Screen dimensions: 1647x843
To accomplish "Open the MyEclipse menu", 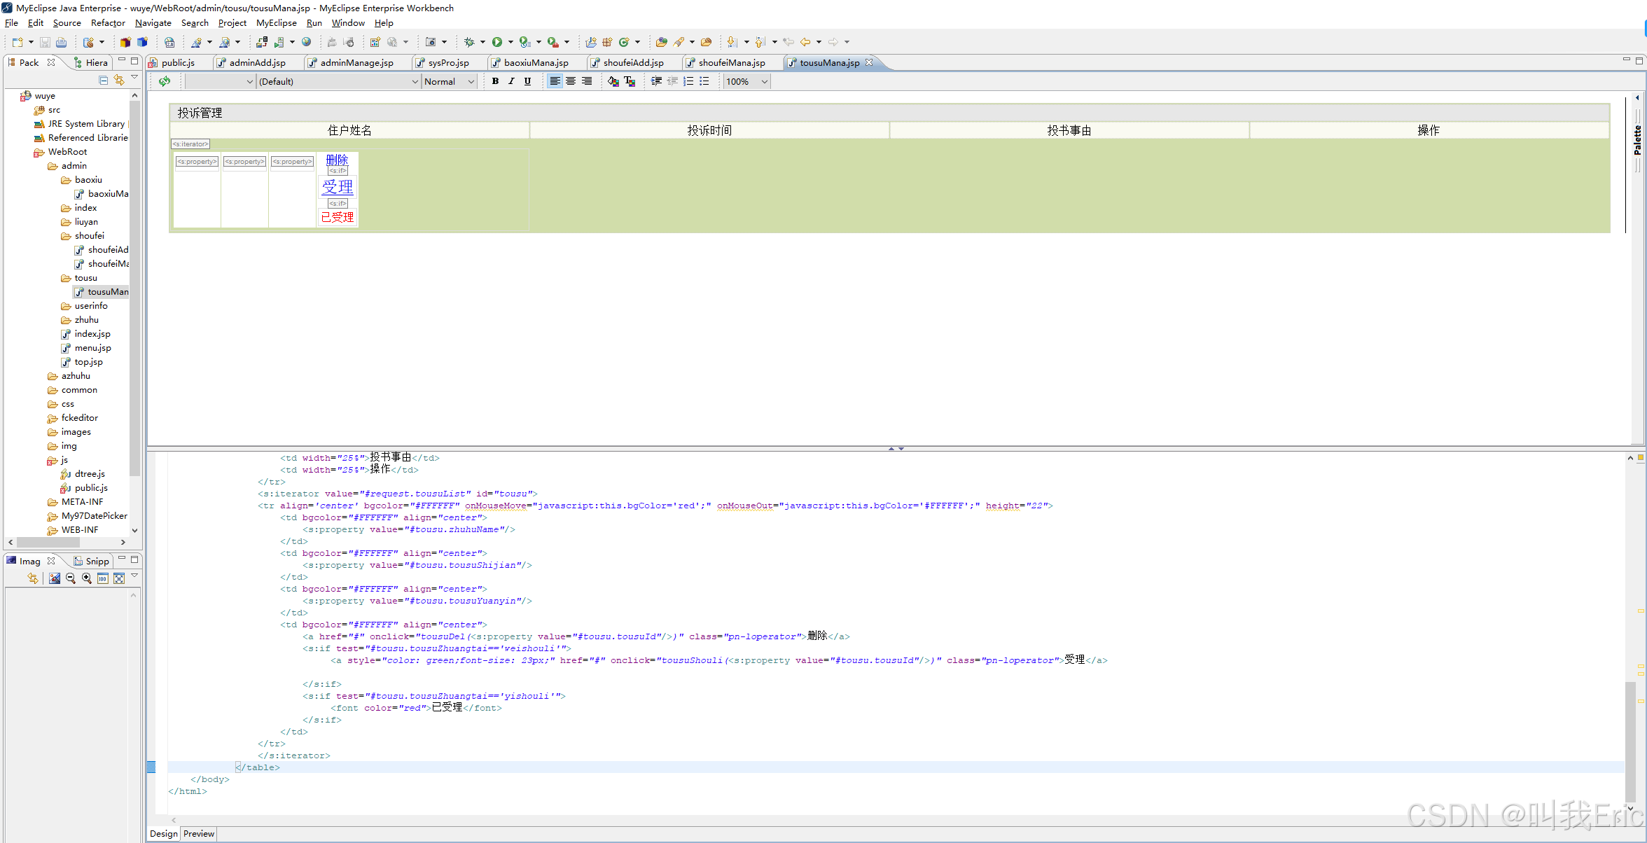I will tap(276, 23).
